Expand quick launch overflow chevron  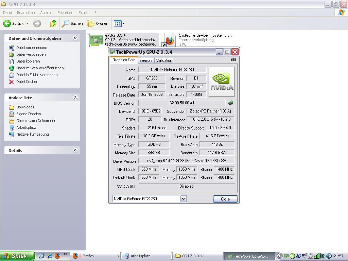coord(66,254)
